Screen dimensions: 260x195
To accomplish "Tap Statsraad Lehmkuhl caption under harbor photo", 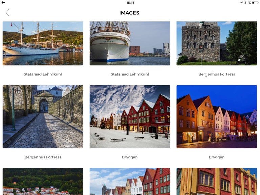I will pos(43,74).
